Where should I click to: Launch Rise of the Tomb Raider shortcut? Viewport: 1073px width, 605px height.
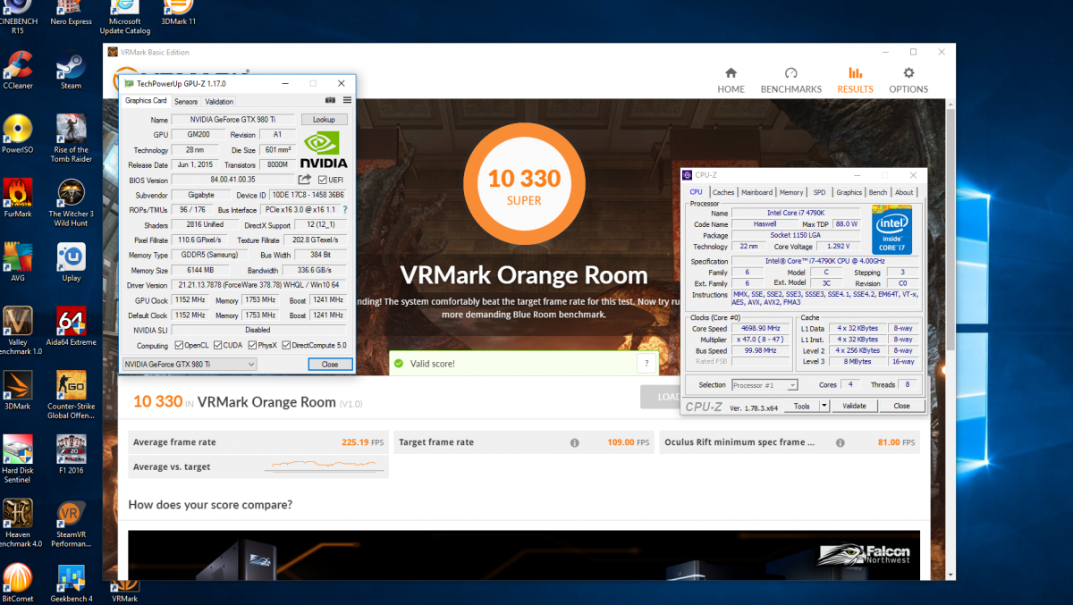pyautogui.click(x=72, y=138)
